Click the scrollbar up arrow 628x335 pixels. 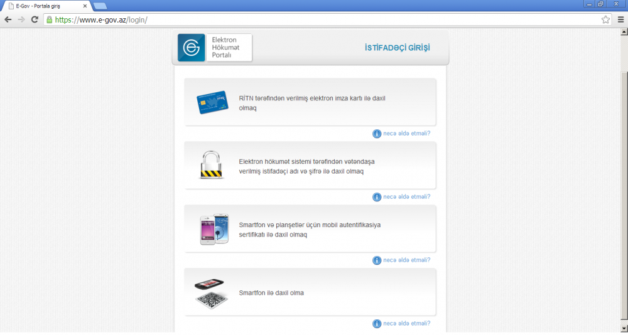624,31
